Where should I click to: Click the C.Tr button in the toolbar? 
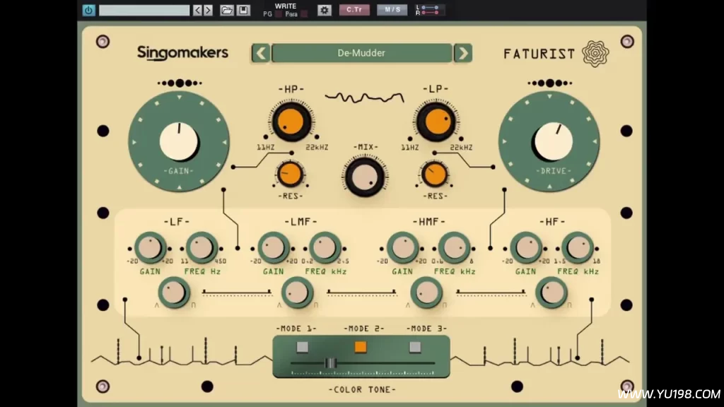coord(354,10)
